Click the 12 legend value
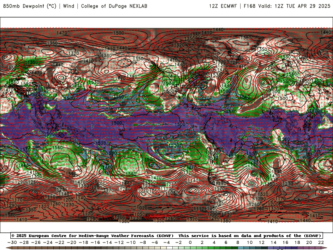Viewport: 333px width, 250px height. tap(262, 242)
